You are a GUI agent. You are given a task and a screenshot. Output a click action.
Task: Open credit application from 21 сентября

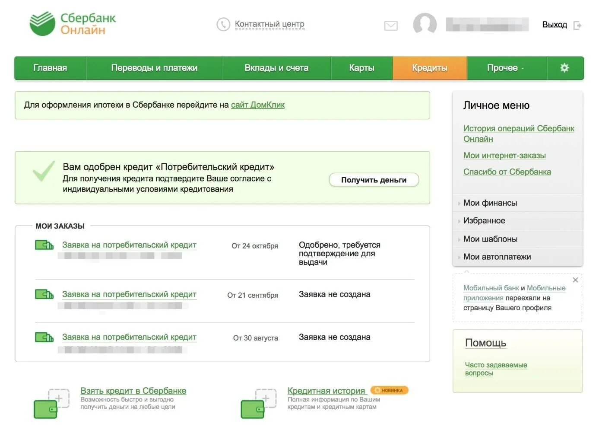pyautogui.click(x=129, y=294)
